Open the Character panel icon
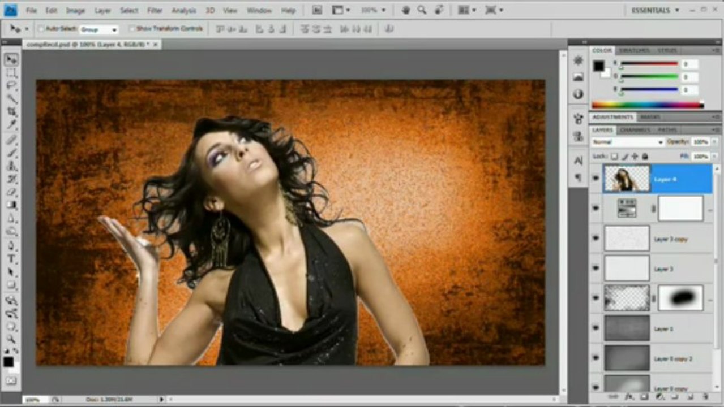This screenshot has width=724, height=407. (x=578, y=161)
